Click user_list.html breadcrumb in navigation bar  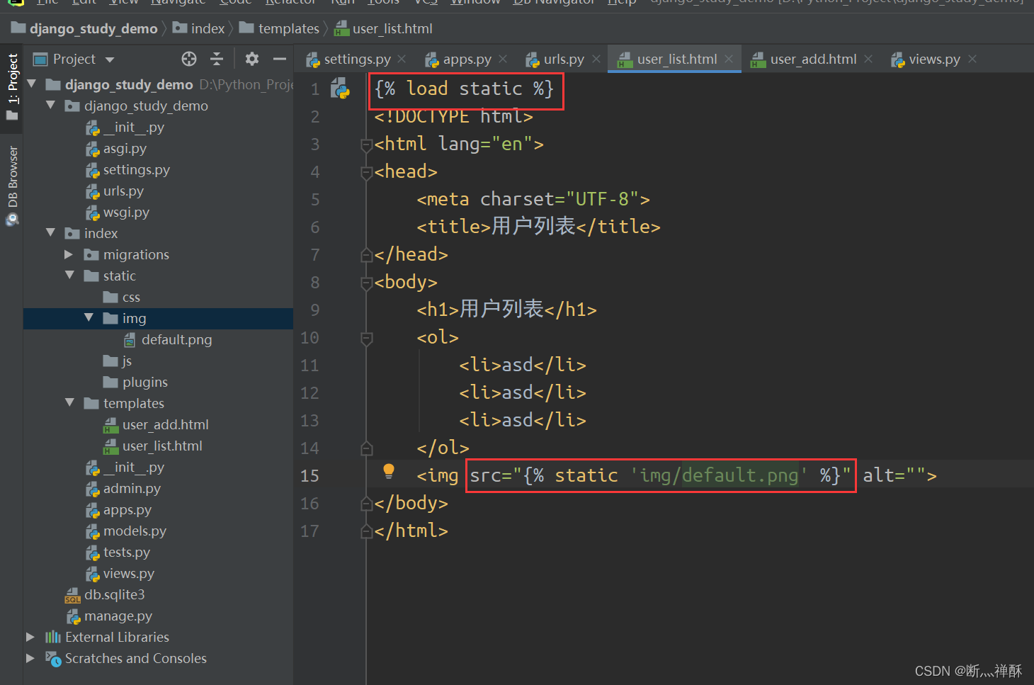[x=383, y=28]
